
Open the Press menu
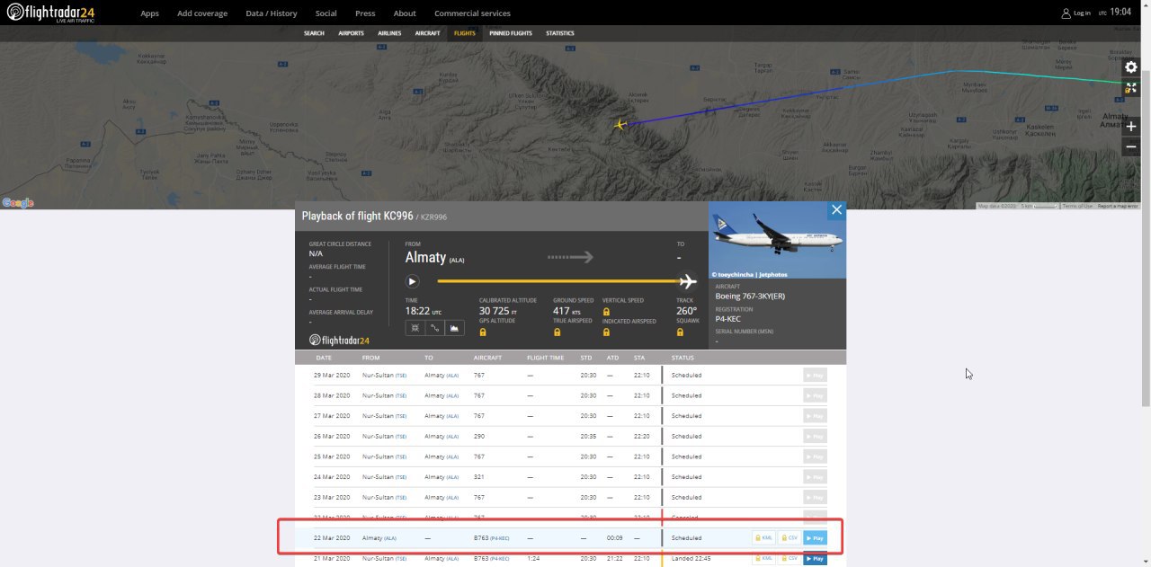click(x=365, y=13)
